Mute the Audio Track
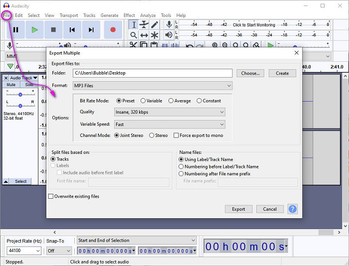 (11, 85)
